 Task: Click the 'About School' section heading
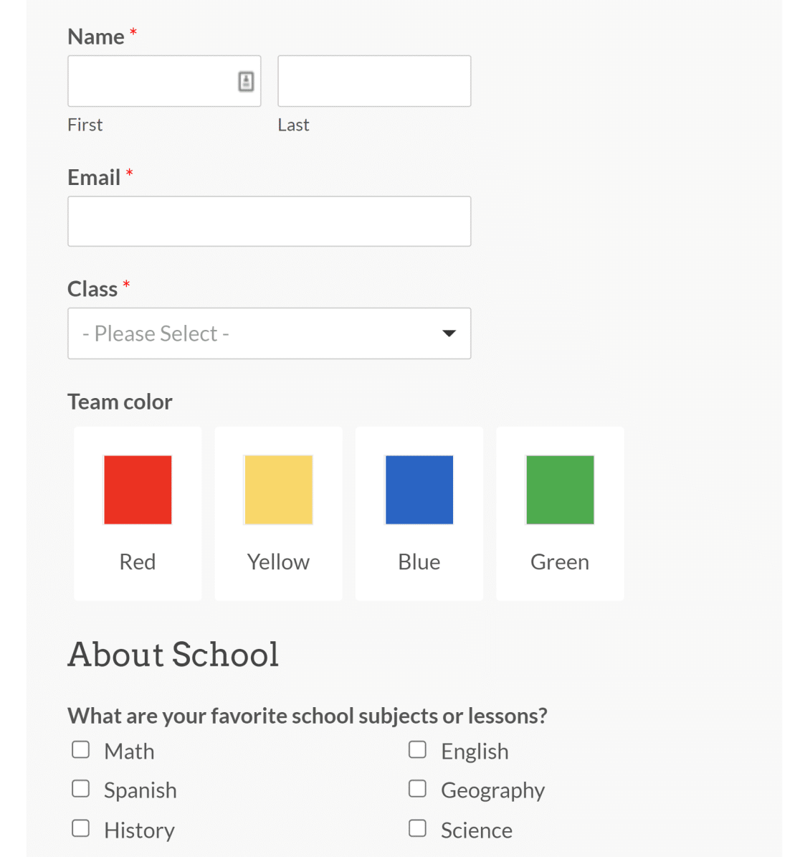point(173,654)
